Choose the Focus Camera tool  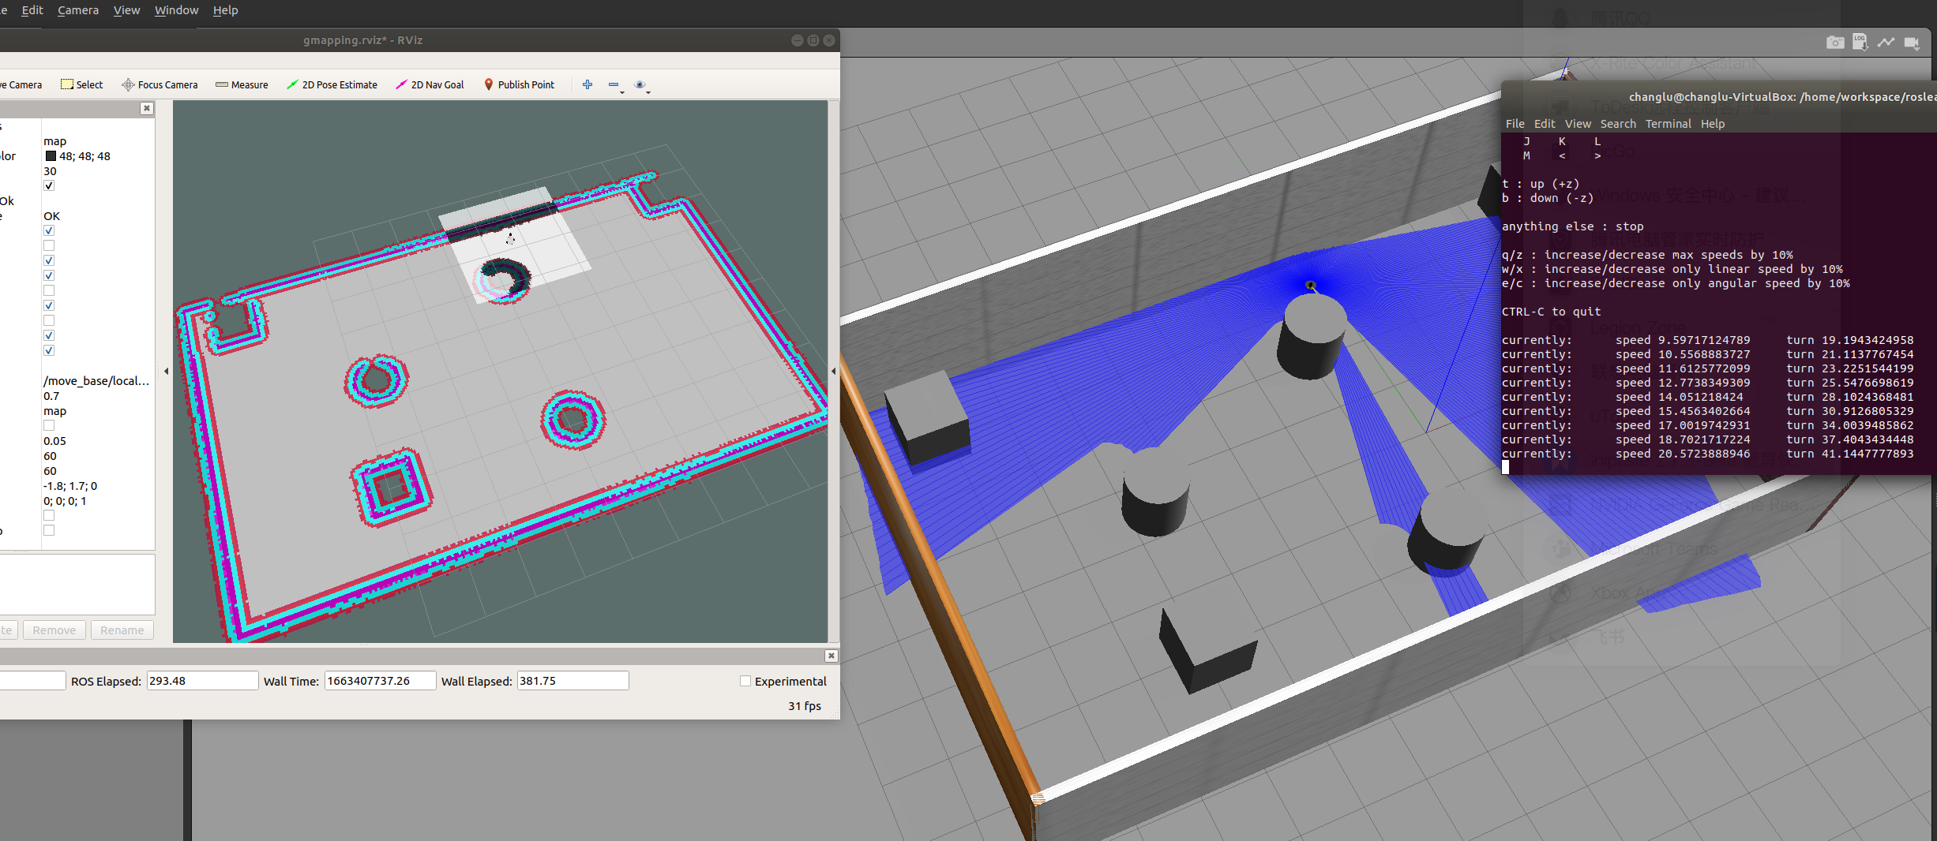[160, 84]
